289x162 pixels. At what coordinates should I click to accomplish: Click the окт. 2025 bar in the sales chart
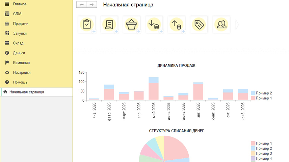click(x=228, y=95)
